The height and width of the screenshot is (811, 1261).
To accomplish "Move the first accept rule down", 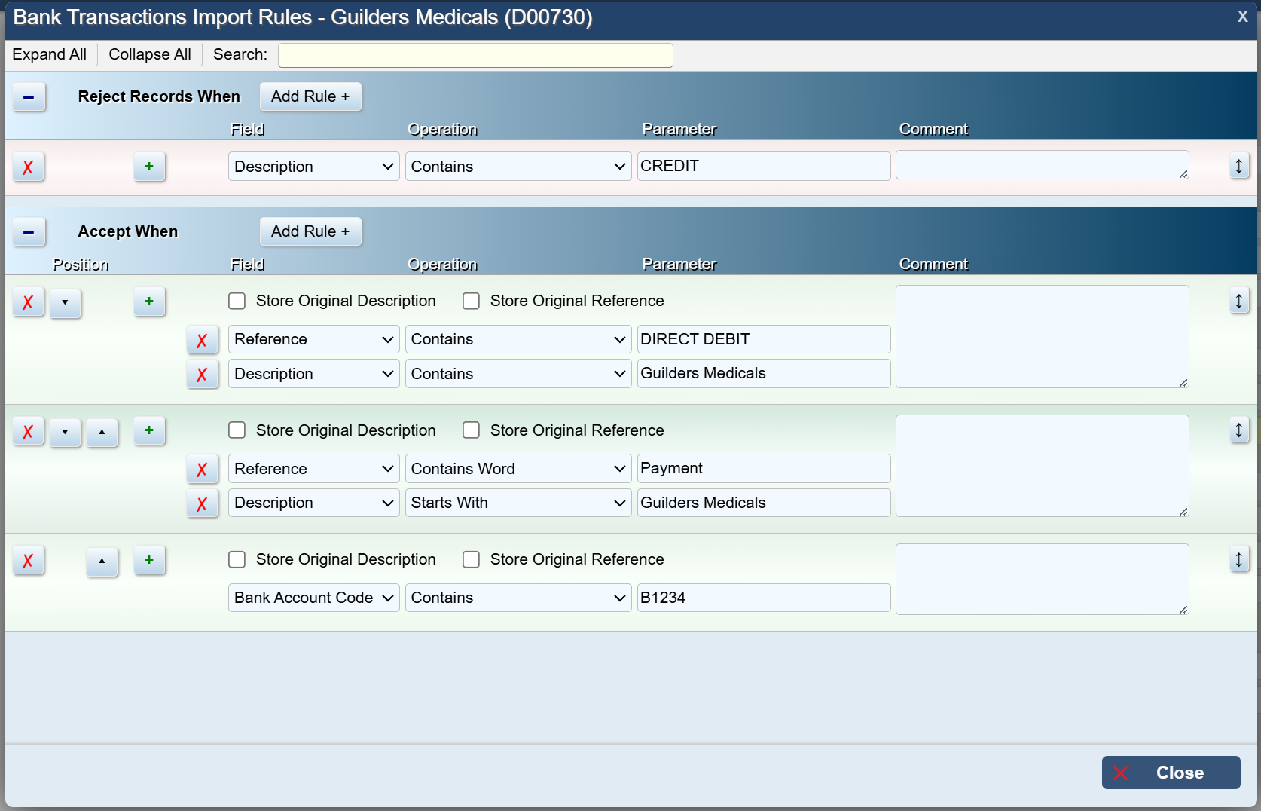I will pyautogui.click(x=66, y=302).
